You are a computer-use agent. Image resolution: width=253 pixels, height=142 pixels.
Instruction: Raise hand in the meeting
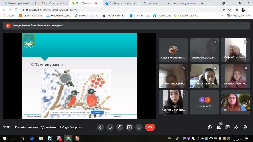click(120, 127)
